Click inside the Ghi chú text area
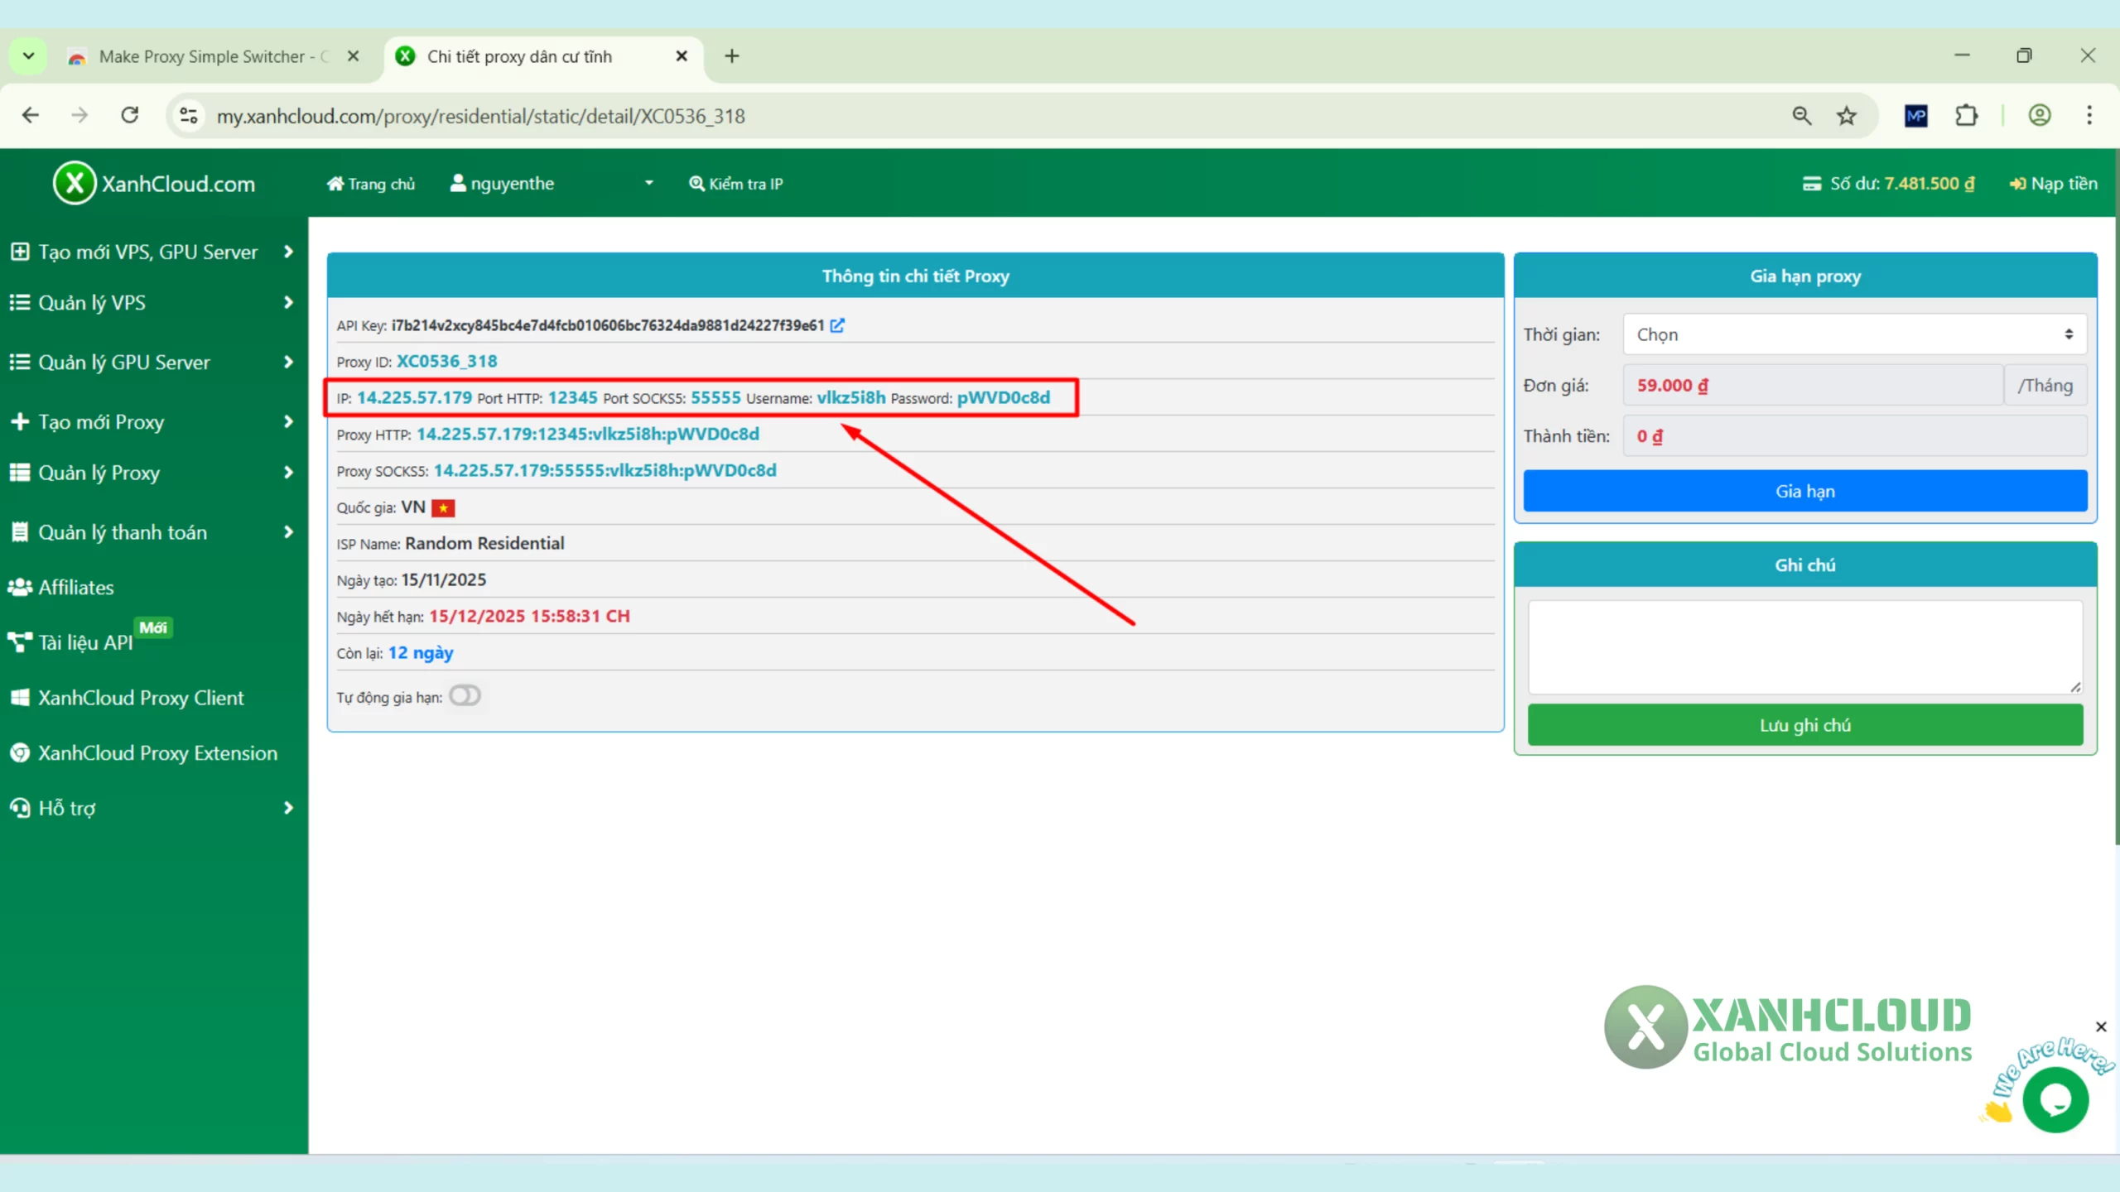Viewport: 2120px width, 1192px height. [x=1804, y=646]
